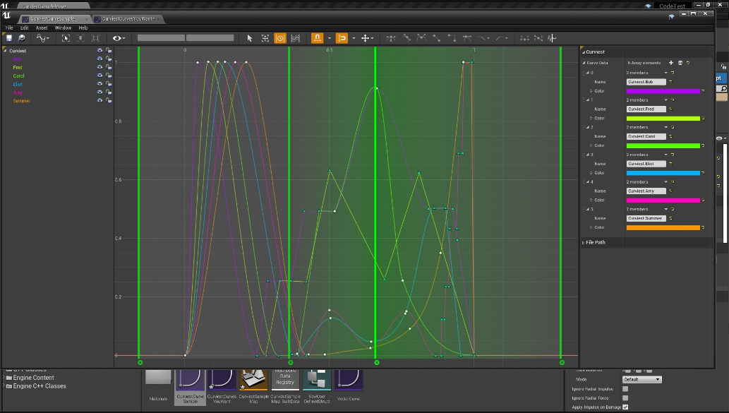Click the Fit Horizontal zoom icon
The width and height of the screenshot is (729, 413).
(80, 38)
